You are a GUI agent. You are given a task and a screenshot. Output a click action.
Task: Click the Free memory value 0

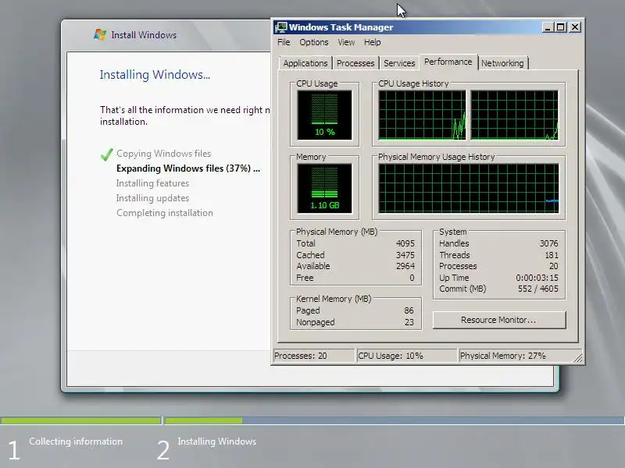412,278
